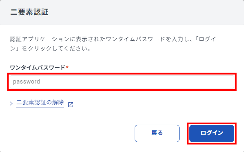The height and width of the screenshot is (152, 244).
Task: Submit the code via ログイン
Action: tap(212, 133)
